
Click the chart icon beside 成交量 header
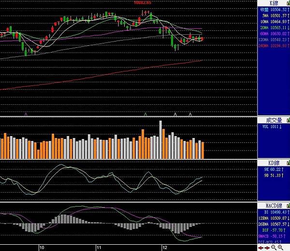click(288, 120)
